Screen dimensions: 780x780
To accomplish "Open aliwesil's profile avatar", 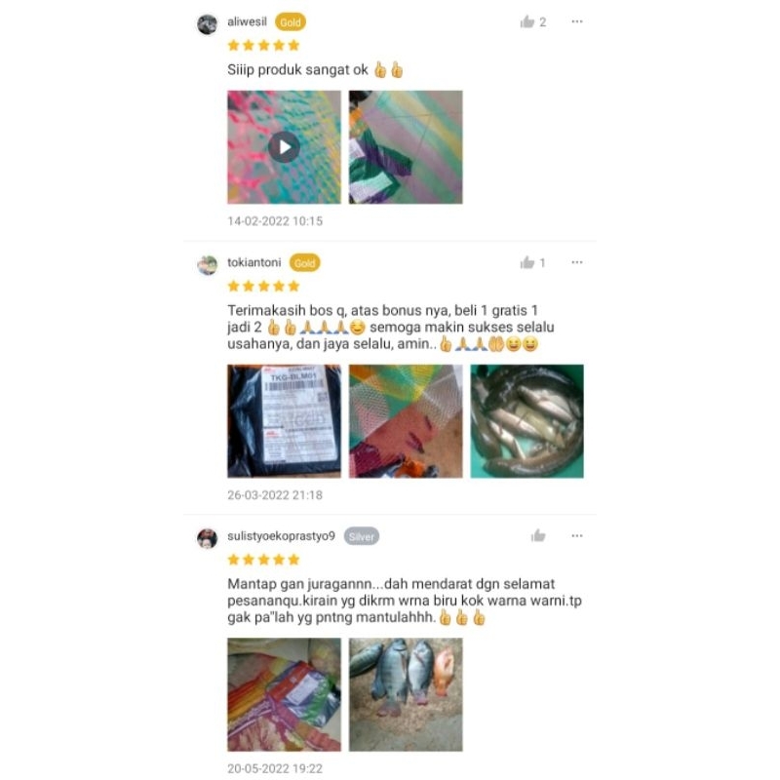I will pos(208,23).
